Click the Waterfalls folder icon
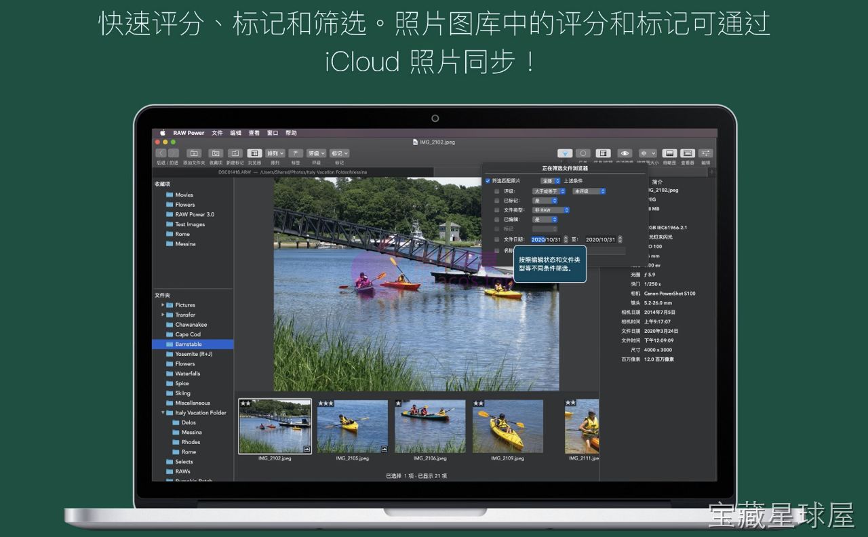 170,374
